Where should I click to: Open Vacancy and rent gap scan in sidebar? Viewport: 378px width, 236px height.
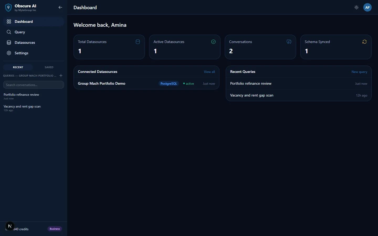pos(34,108)
